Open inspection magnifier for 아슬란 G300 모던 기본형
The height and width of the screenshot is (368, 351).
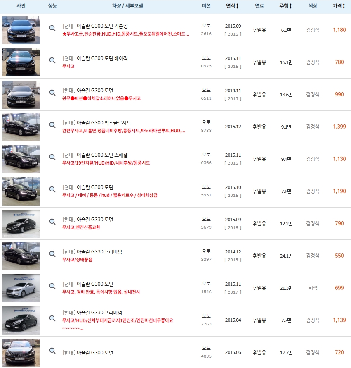52,28
